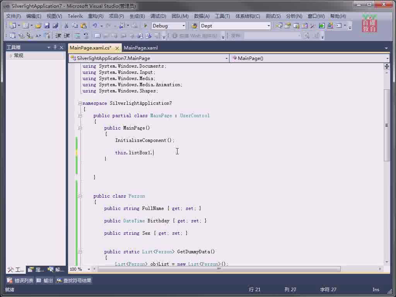396x297 pixels.
Task: Collapse the class Person region
Action: (x=80, y=196)
